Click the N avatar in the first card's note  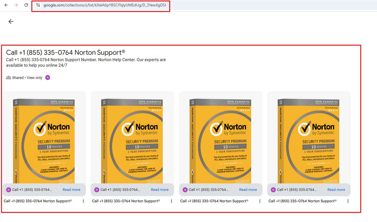[x=8, y=190]
